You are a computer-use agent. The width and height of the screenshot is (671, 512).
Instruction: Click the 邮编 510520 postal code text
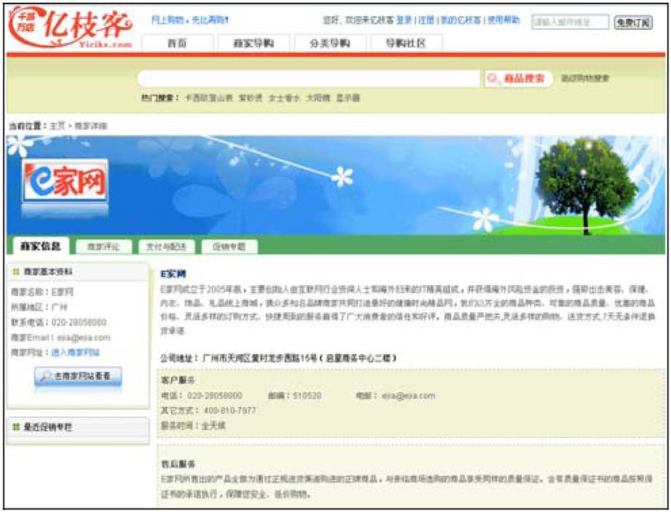click(295, 396)
